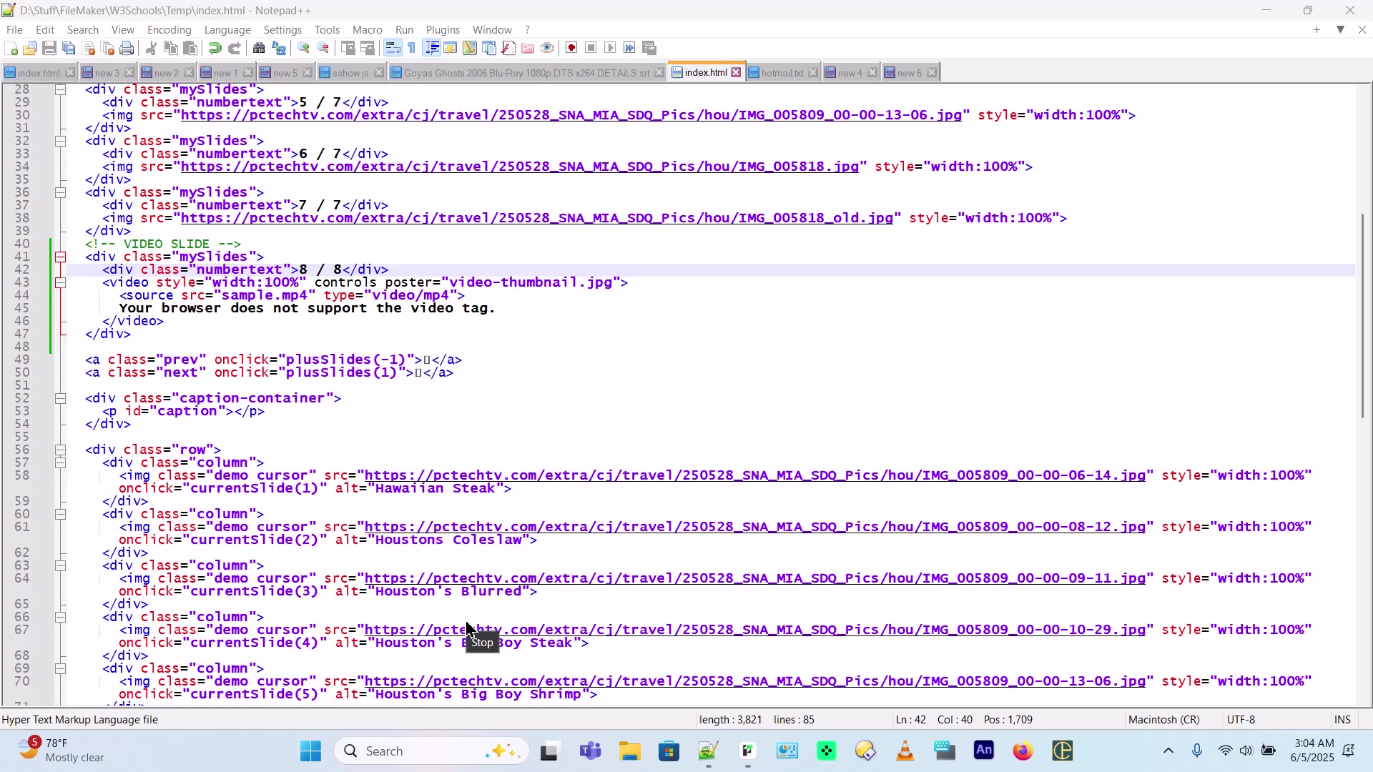Image resolution: width=1373 pixels, height=772 pixels.
Task: Open the IMG_005818.jpg link on line 34
Action: (x=520, y=167)
